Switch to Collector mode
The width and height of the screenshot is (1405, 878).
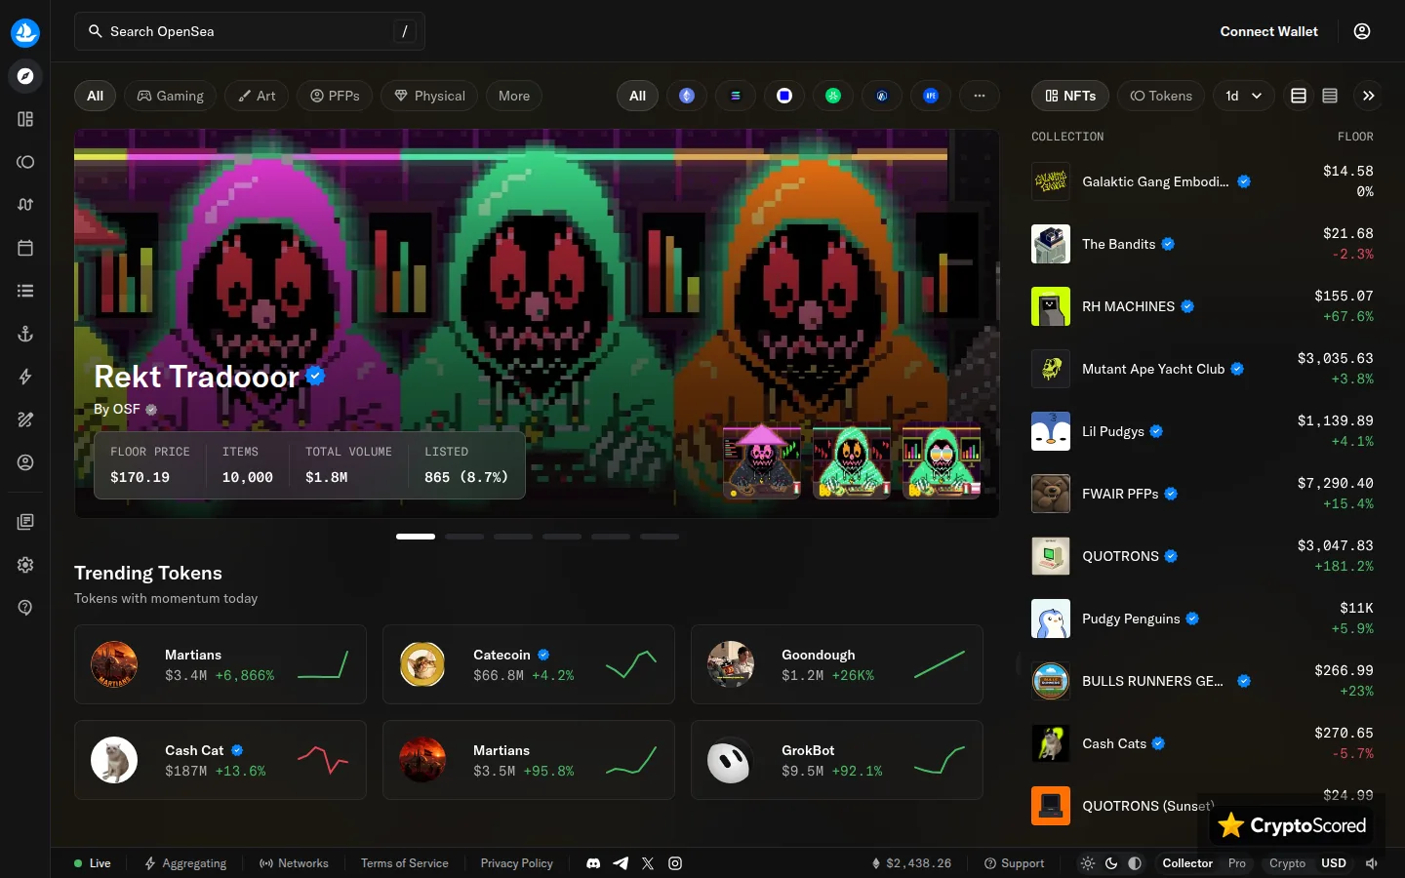(x=1187, y=863)
